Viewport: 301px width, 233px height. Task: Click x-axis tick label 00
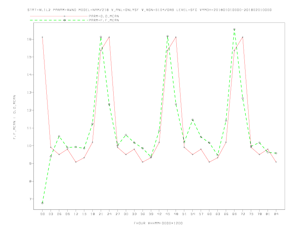(43, 214)
